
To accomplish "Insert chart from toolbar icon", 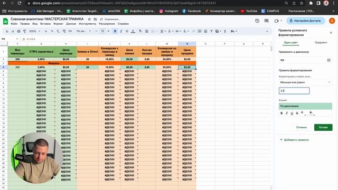I will [x=205, y=31].
